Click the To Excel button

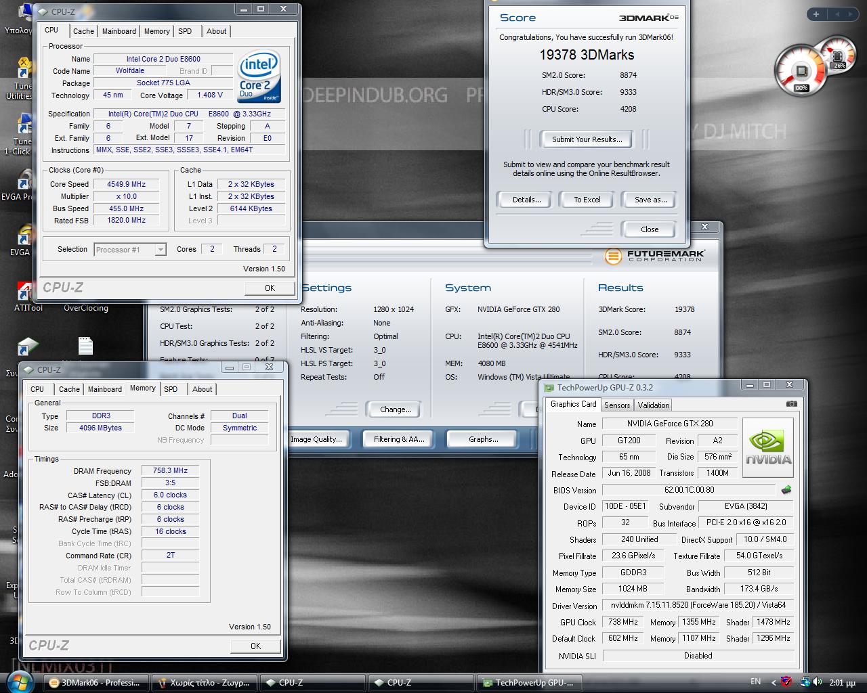[587, 200]
